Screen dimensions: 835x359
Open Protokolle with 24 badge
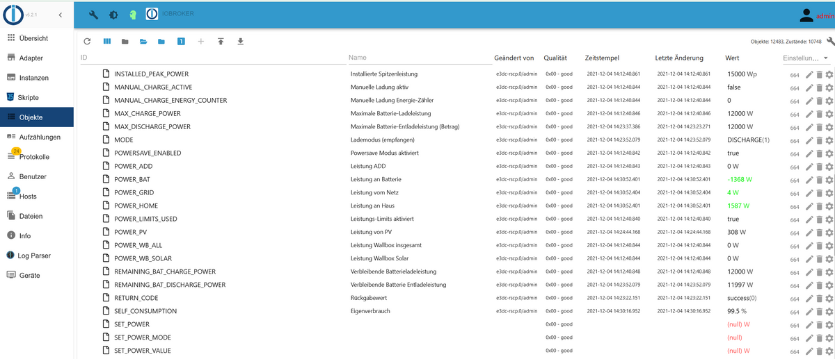[x=37, y=157]
